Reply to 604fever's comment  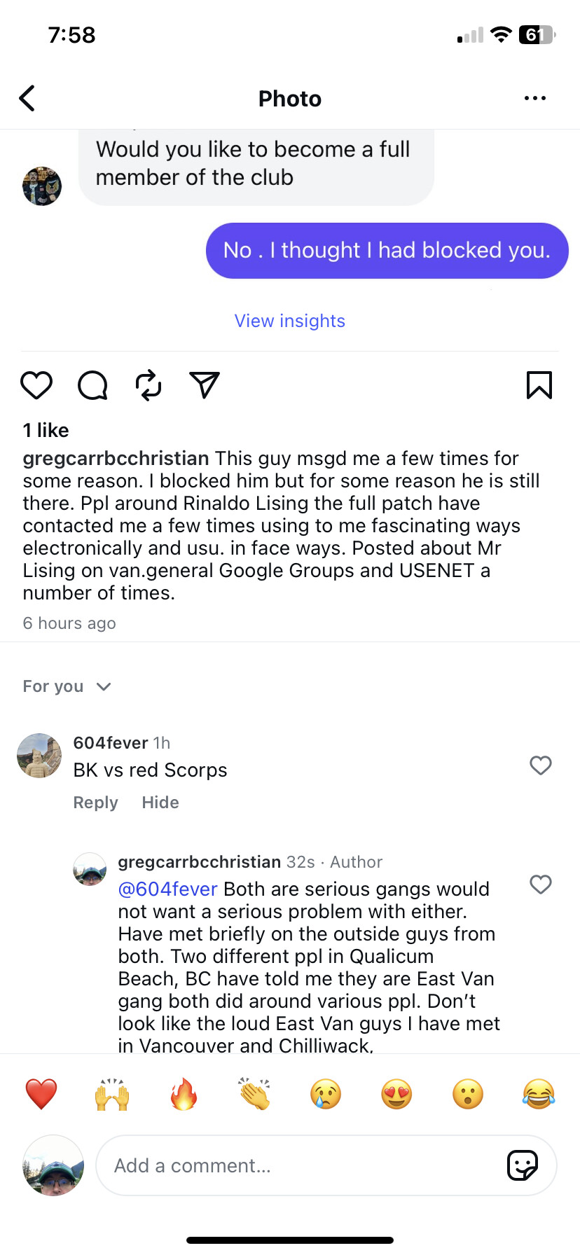point(95,803)
